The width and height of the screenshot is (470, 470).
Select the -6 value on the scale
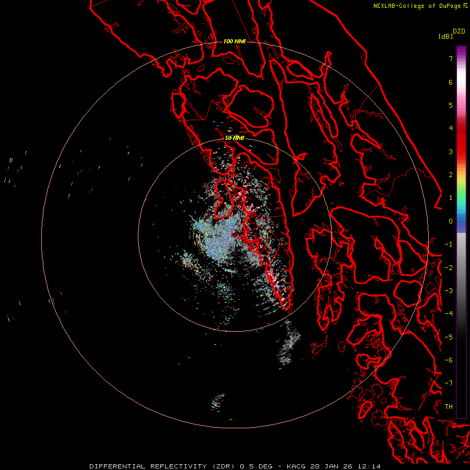coord(449,360)
